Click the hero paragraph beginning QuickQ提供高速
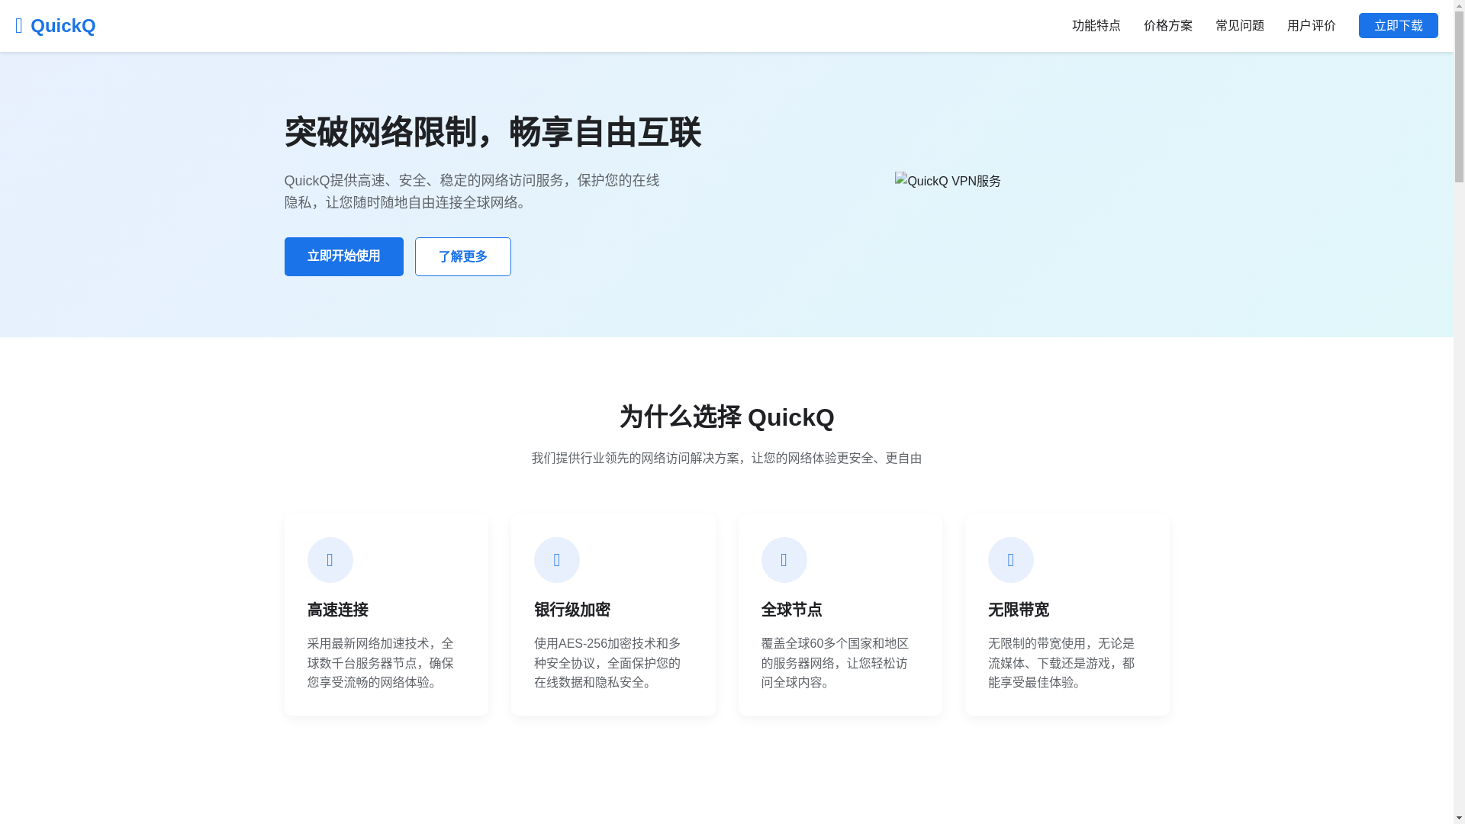 472,191
